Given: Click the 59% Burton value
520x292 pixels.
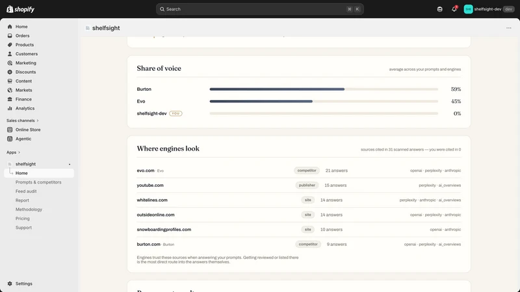Looking at the screenshot, I should (456, 89).
